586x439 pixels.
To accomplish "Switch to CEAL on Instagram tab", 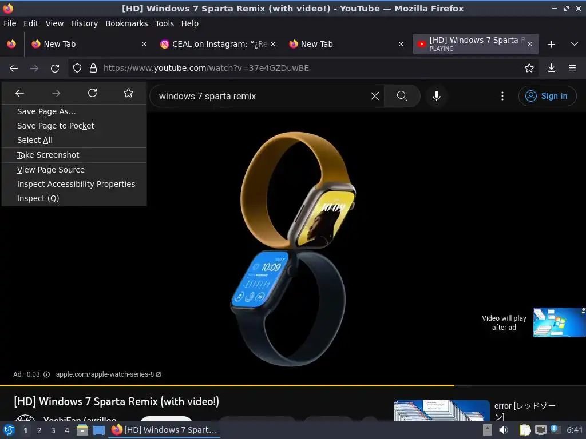I will click(x=218, y=44).
